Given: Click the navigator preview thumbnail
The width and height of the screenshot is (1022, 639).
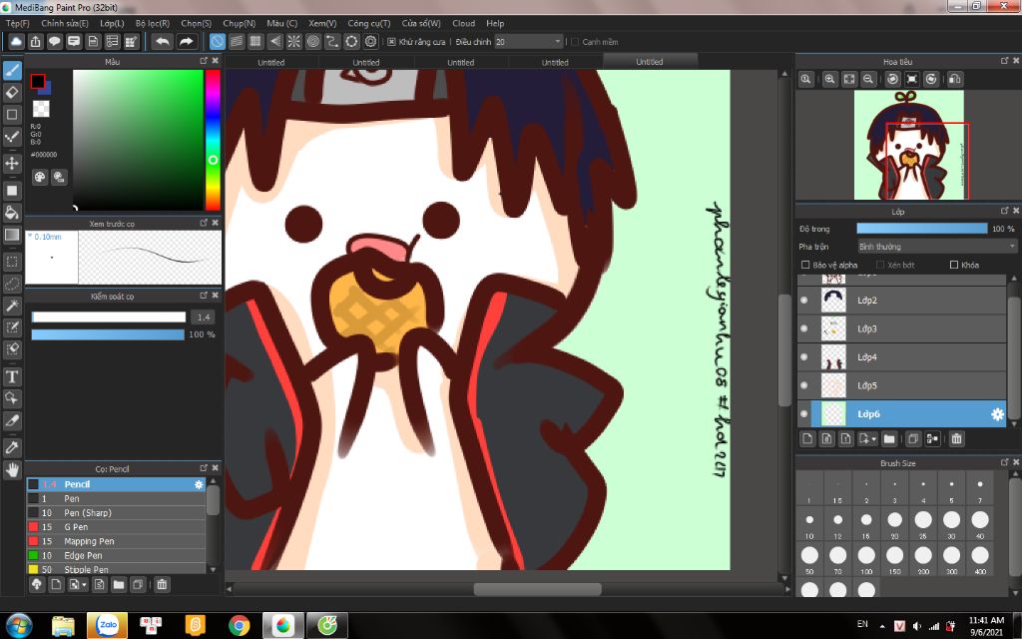Looking at the screenshot, I should (x=908, y=145).
